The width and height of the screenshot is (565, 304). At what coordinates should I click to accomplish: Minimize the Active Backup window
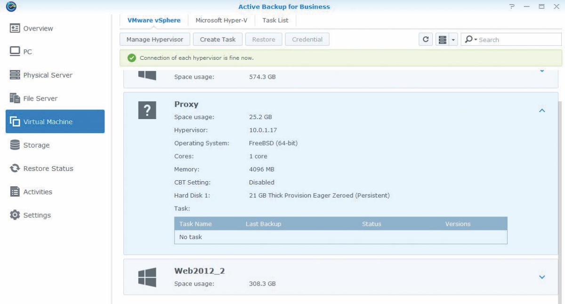(x=527, y=7)
